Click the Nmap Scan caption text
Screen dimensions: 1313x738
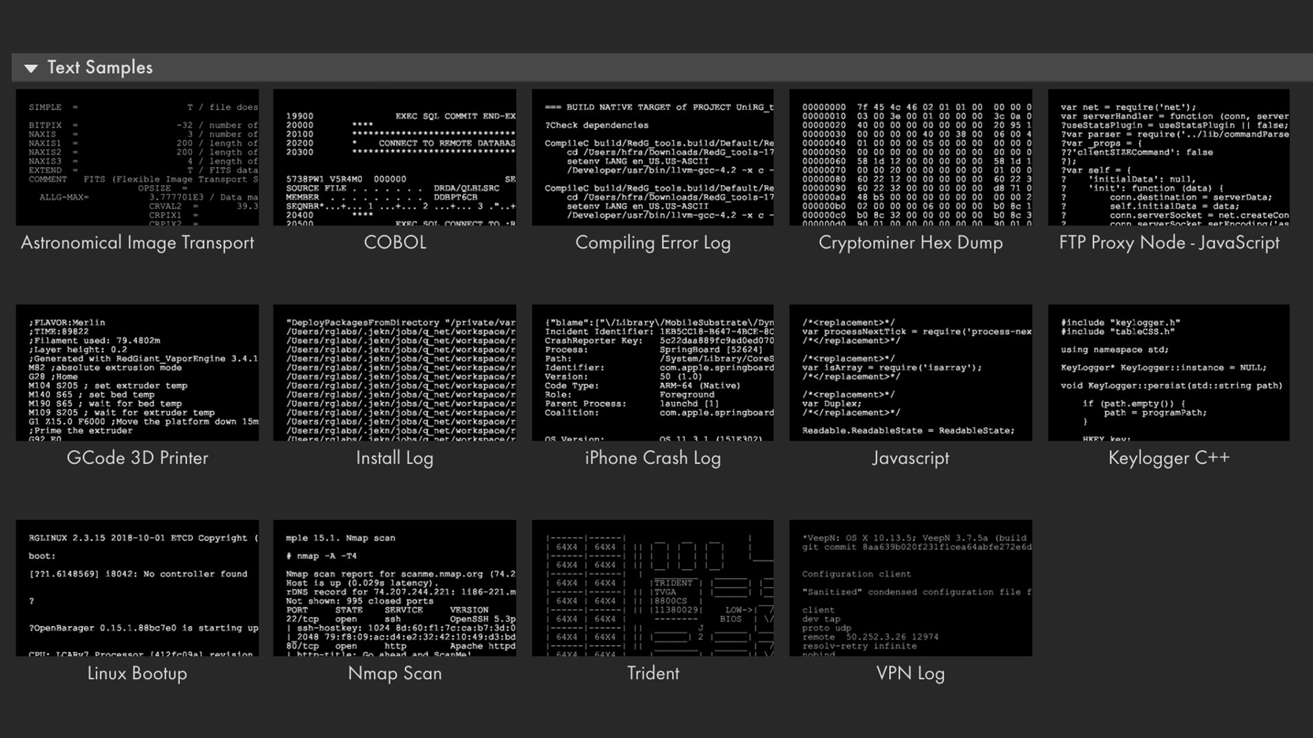[395, 673]
